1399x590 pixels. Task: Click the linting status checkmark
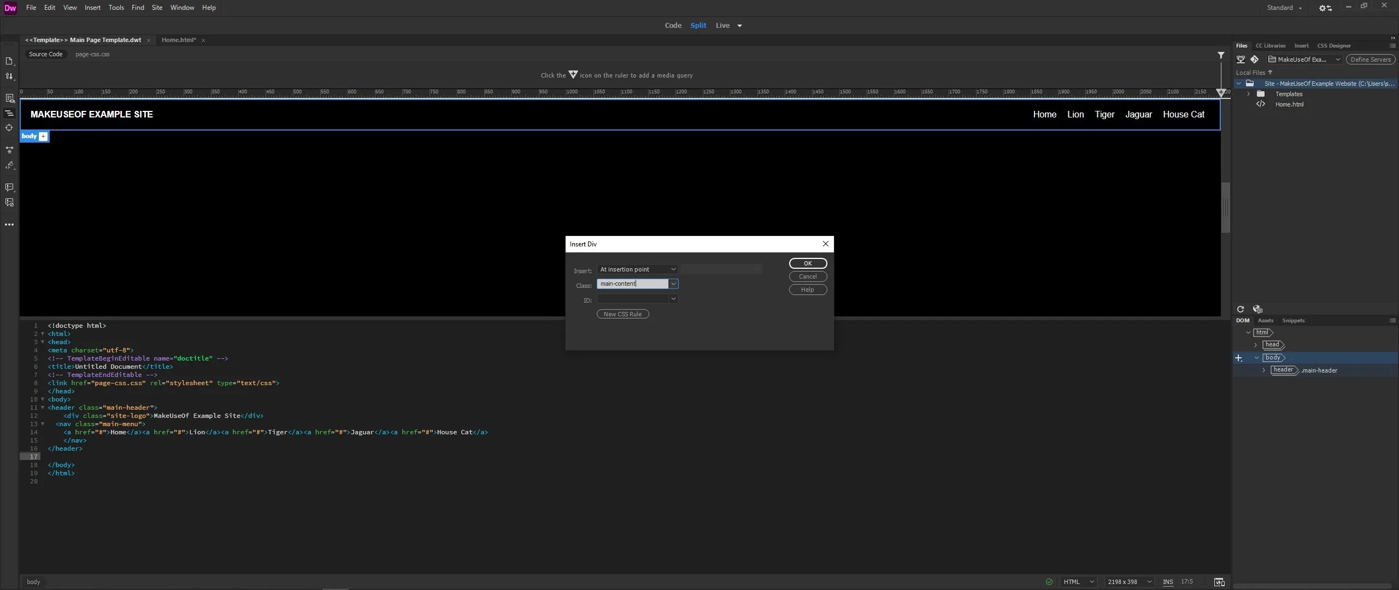1049,581
